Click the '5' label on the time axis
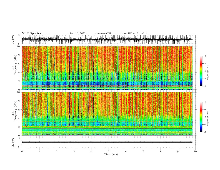The height and width of the screenshot is (170, 220). [109, 151]
